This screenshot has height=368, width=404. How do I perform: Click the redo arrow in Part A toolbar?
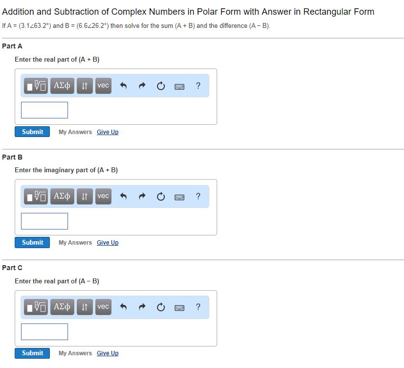(141, 86)
